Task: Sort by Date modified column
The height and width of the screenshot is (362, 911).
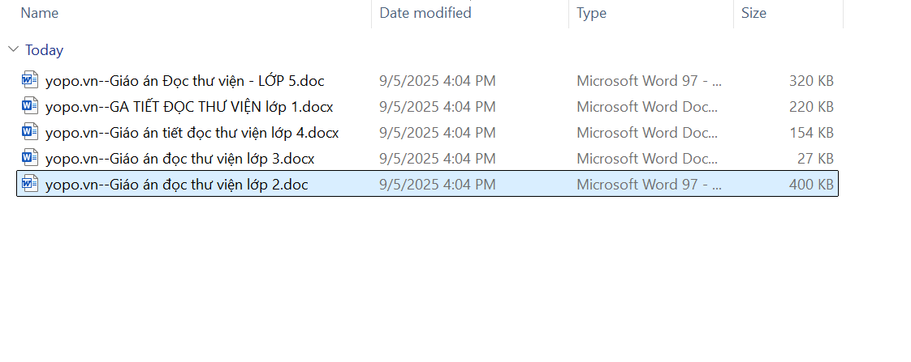Action: pyautogui.click(x=425, y=13)
